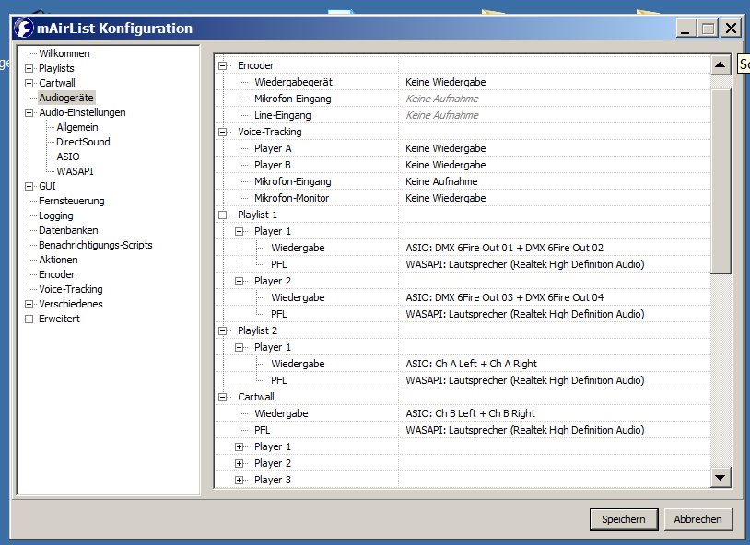The image size is (750, 545).
Task: Open the Willkommen page in the sidebar
Action: tap(64, 53)
